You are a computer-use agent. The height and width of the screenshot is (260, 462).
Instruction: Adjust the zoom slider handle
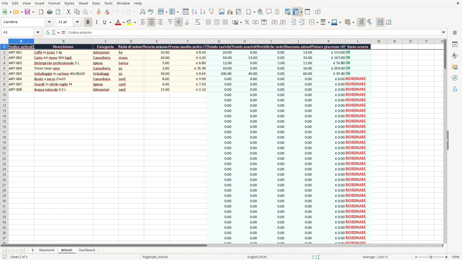(431, 257)
